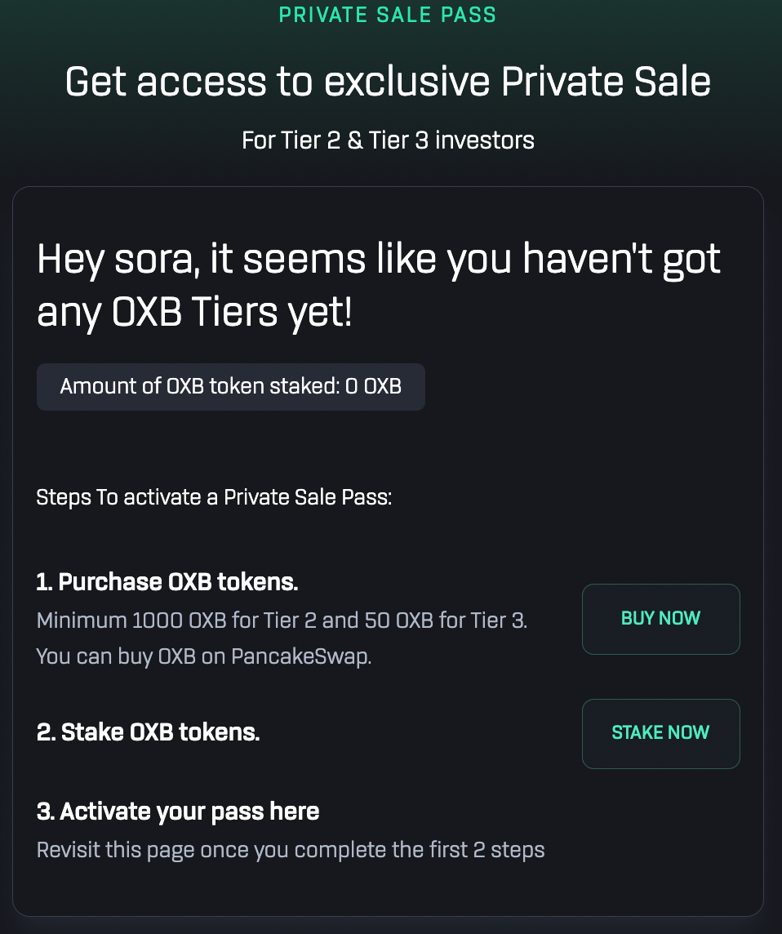Click "Steps To activate a Private Sale Pass" text
The height and width of the screenshot is (934, 782).
[x=214, y=496]
